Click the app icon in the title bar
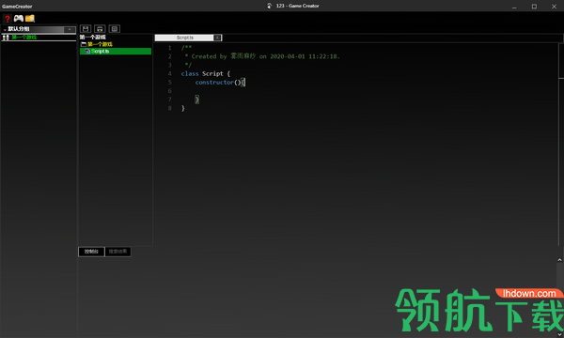 (270, 6)
